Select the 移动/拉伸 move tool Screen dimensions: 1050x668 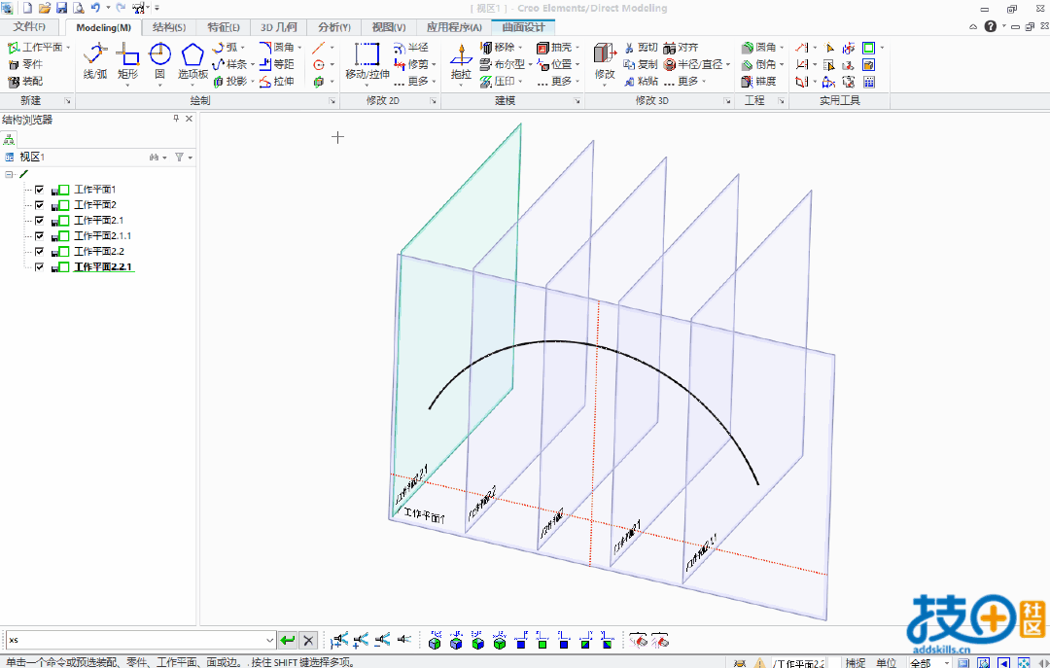tap(367, 62)
